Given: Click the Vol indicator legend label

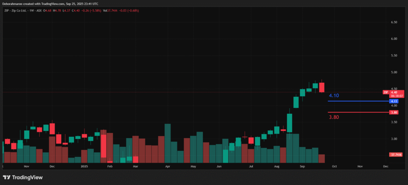Looking at the screenshot, I should click(x=105, y=11).
